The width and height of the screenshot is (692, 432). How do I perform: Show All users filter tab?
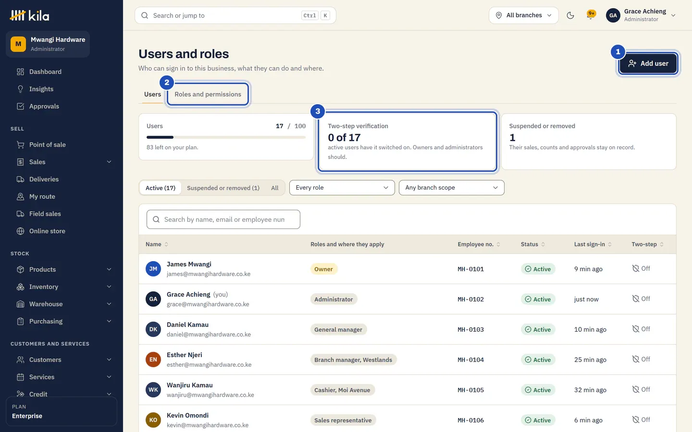pyautogui.click(x=275, y=188)
